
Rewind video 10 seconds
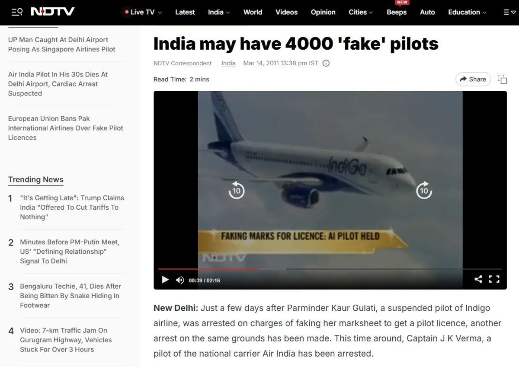(236, 190)
